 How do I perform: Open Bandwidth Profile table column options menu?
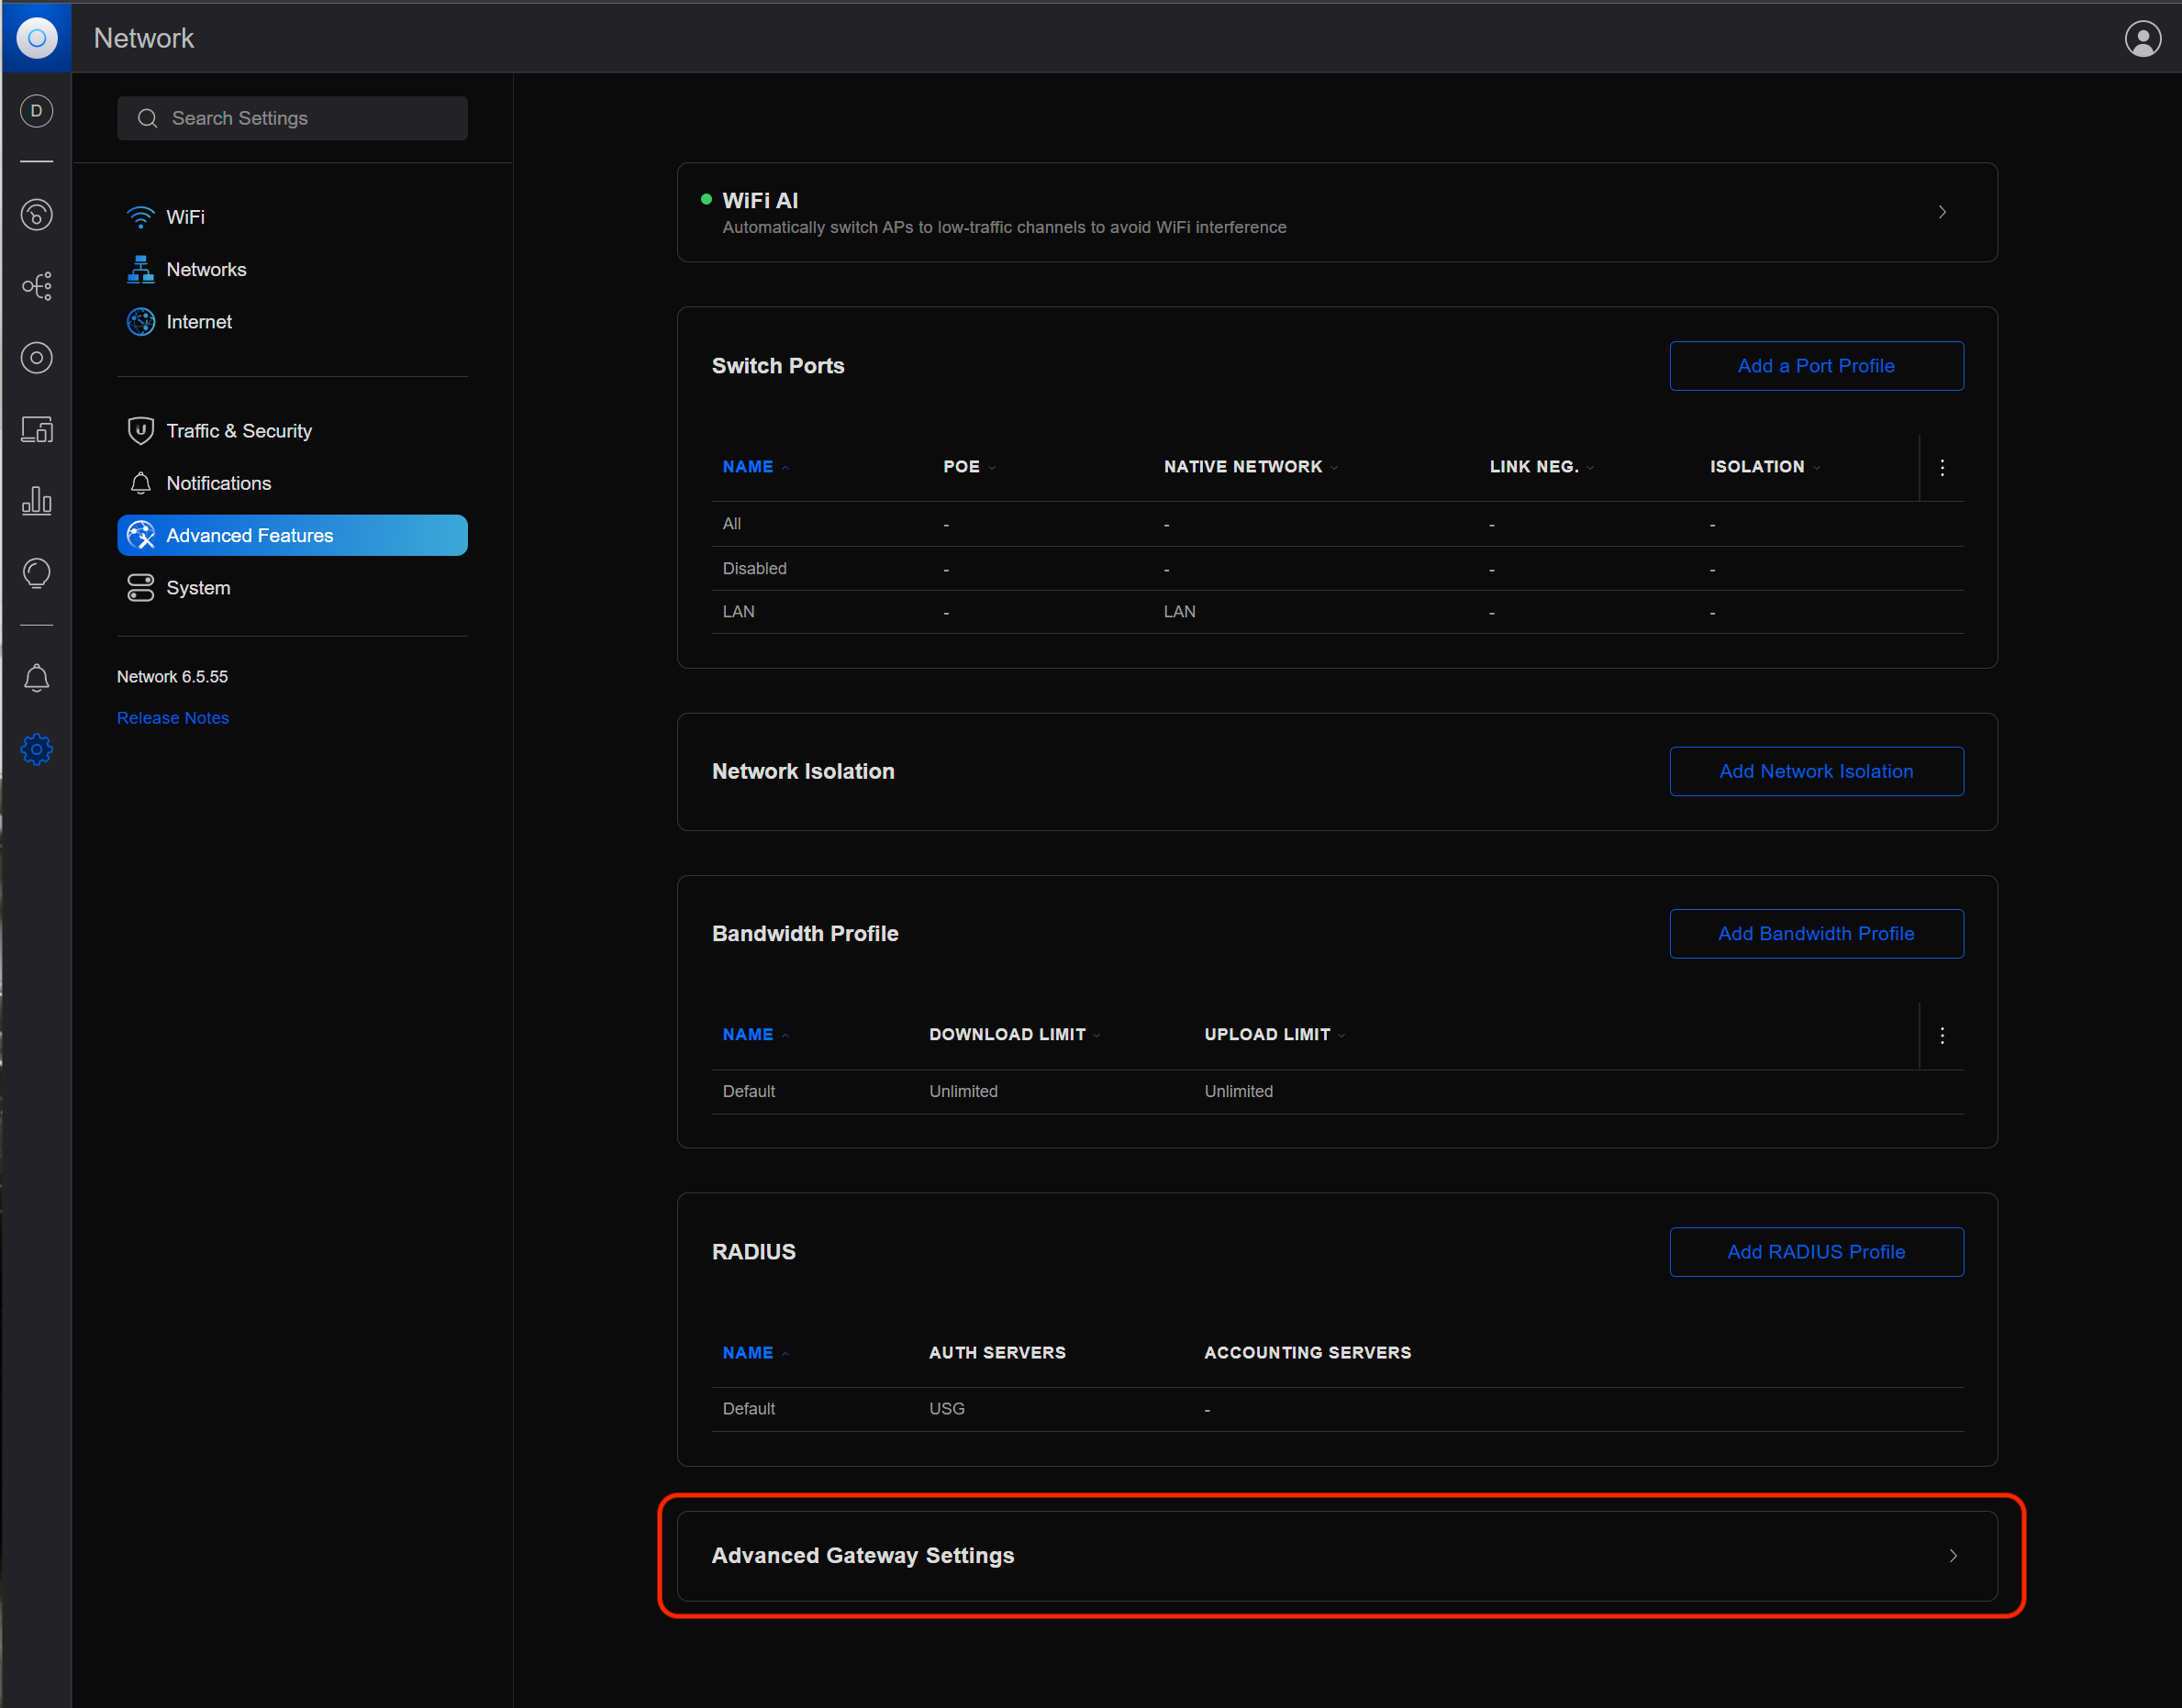1942,1035
